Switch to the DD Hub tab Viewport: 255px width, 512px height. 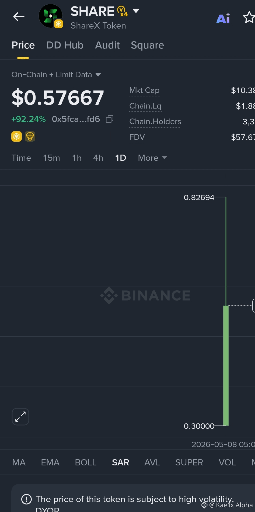65,45
